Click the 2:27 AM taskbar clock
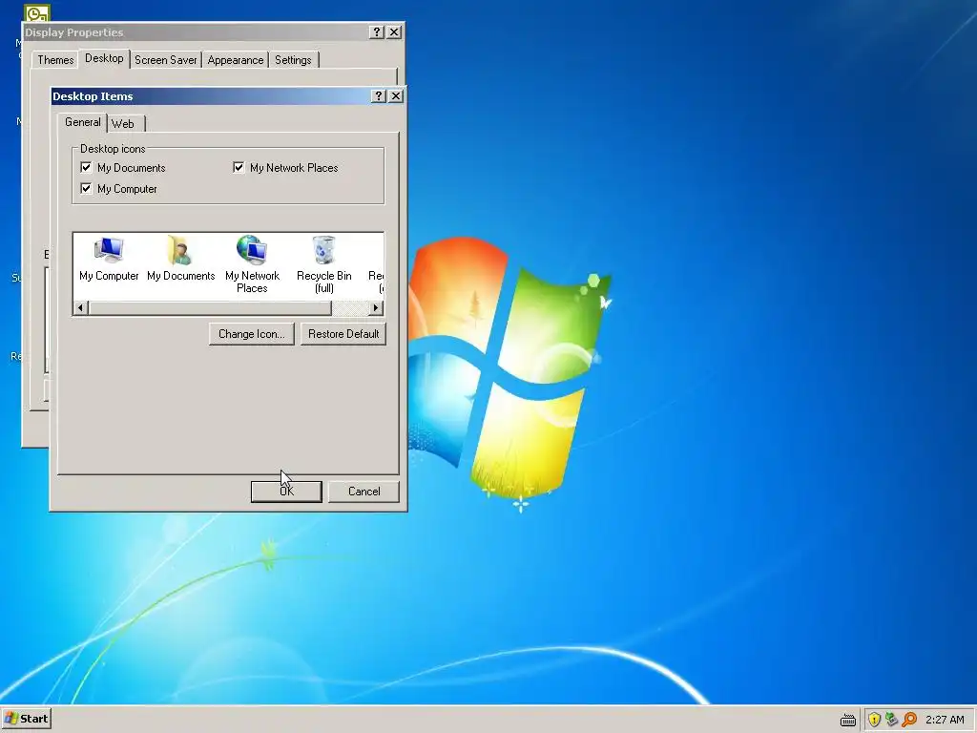Screen dimensions: 977x733 [x=945, y=720]
